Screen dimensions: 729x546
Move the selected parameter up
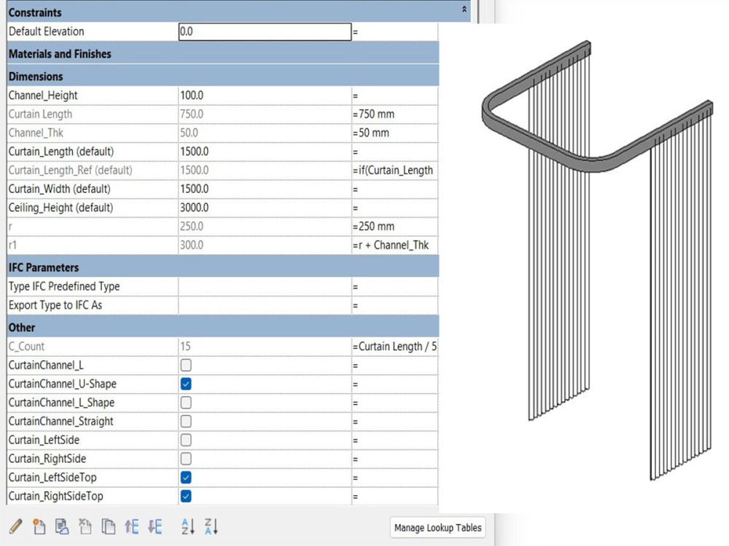point(131,526)
